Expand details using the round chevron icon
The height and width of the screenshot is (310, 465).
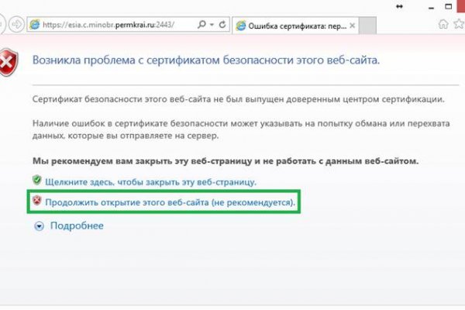click(40, 226)
